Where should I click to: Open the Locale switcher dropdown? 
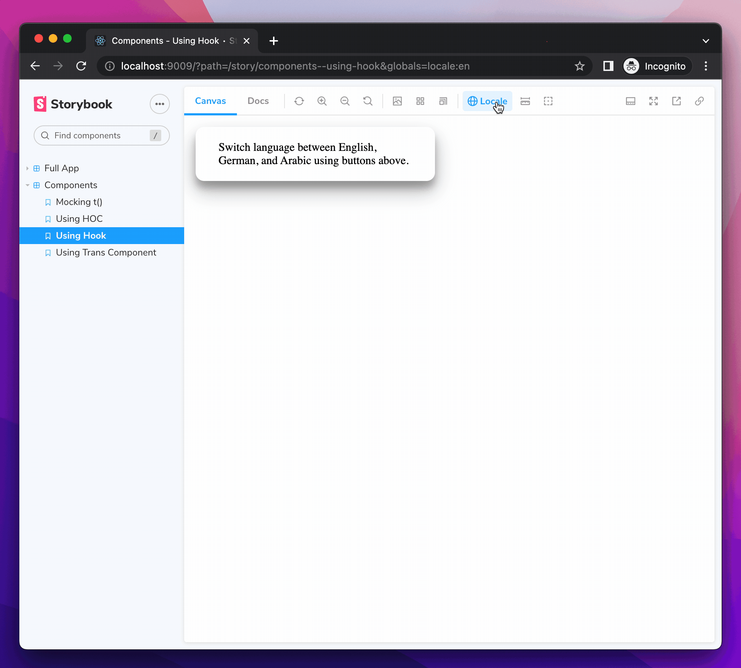(x=487, y=101)
